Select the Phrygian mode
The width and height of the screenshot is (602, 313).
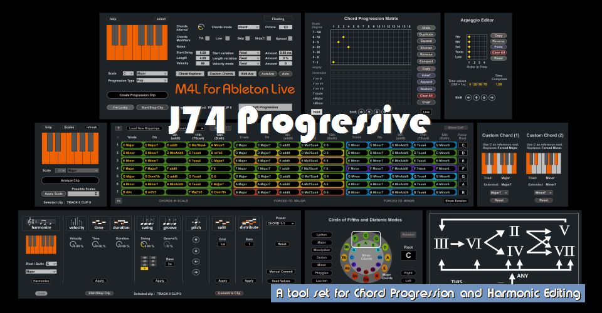click(x=322, y=273)
